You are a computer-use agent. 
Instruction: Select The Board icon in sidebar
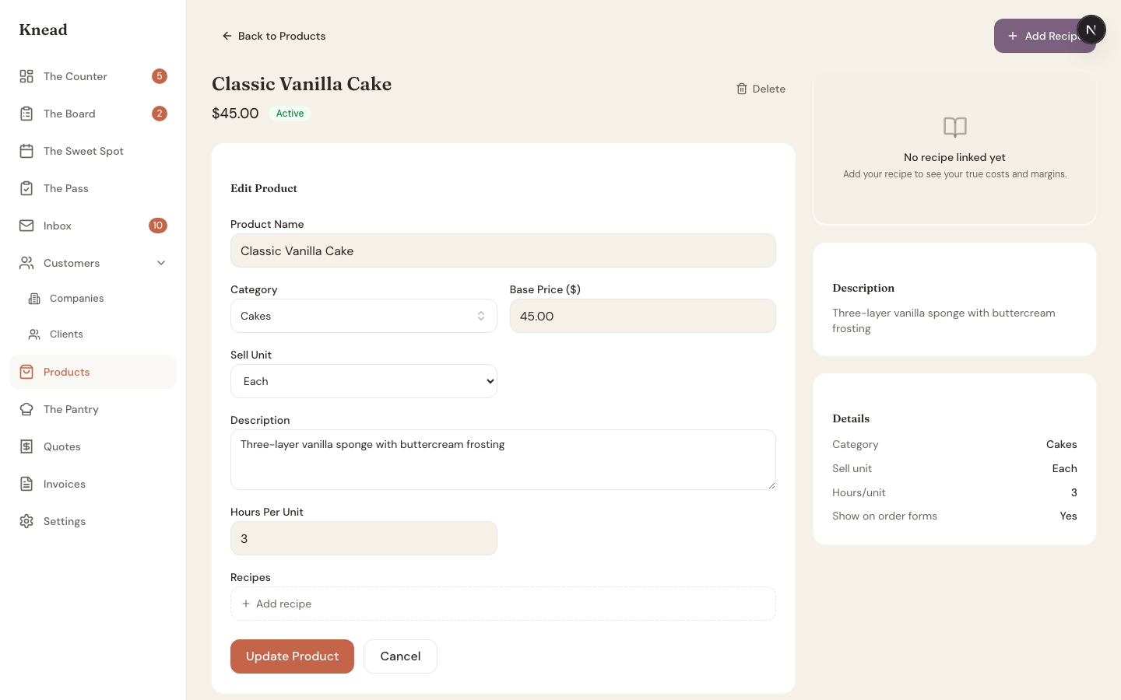[26, 114]
